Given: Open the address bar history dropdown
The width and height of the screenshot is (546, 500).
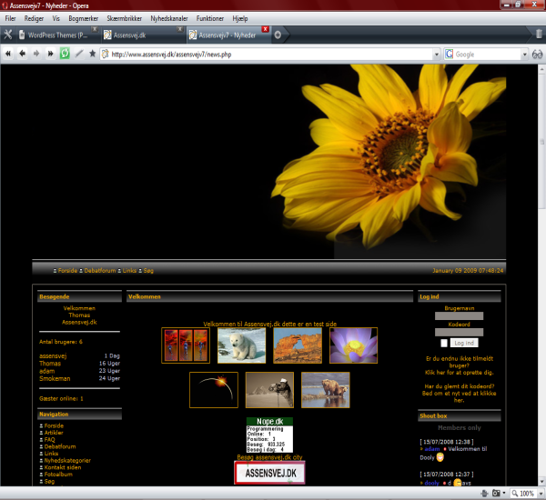Looking at the screenshot, I should [x=437, y=55].
